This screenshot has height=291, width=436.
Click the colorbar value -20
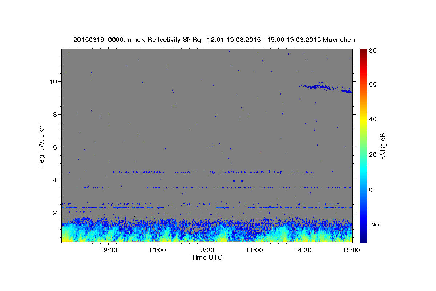374,225
